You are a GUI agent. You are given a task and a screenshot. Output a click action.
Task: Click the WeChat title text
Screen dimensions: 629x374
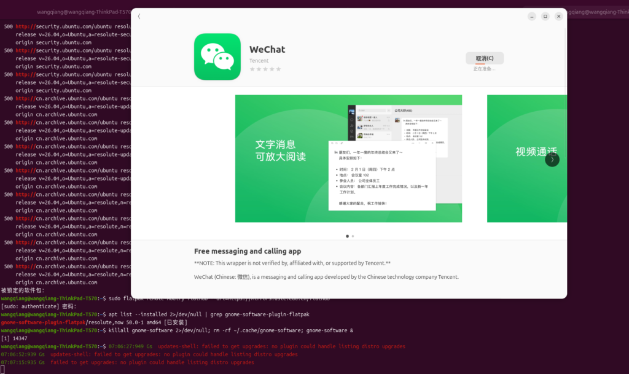click(267, 49)
